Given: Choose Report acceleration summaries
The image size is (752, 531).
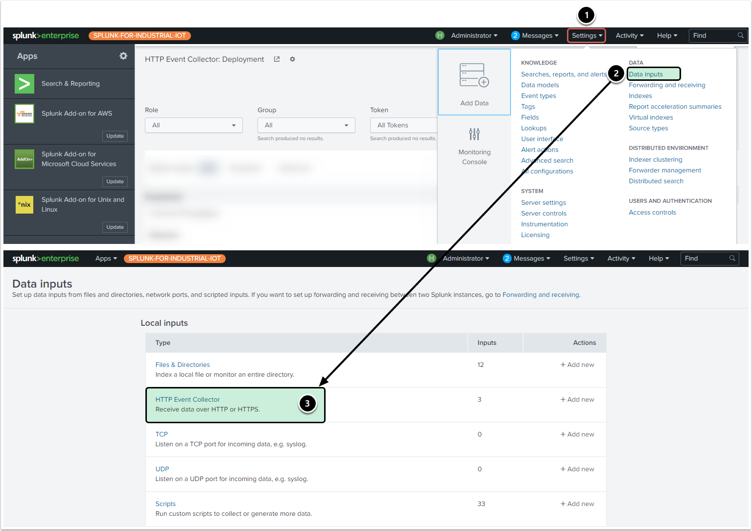Looking at the screenshot, I should point(675,107).
